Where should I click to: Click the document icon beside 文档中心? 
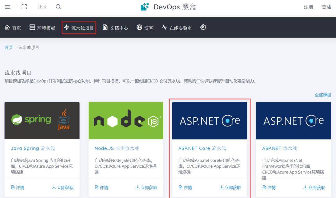click(105, 27)
